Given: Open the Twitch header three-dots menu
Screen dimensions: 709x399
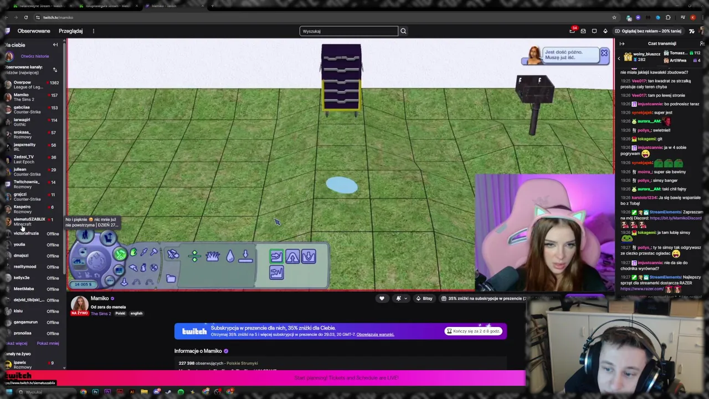Looking at the screenshot, I should click(93, 31).
